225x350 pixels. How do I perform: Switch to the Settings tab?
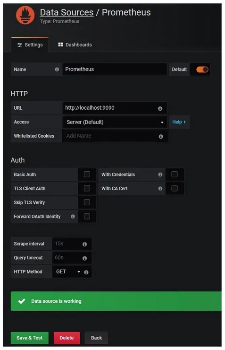pyautogui.click(x=30, y=45)
